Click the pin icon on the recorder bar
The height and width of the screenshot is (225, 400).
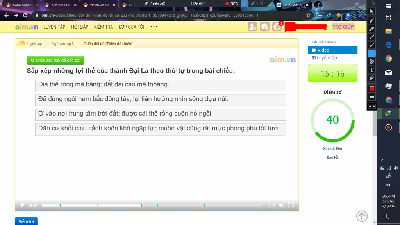146,4
